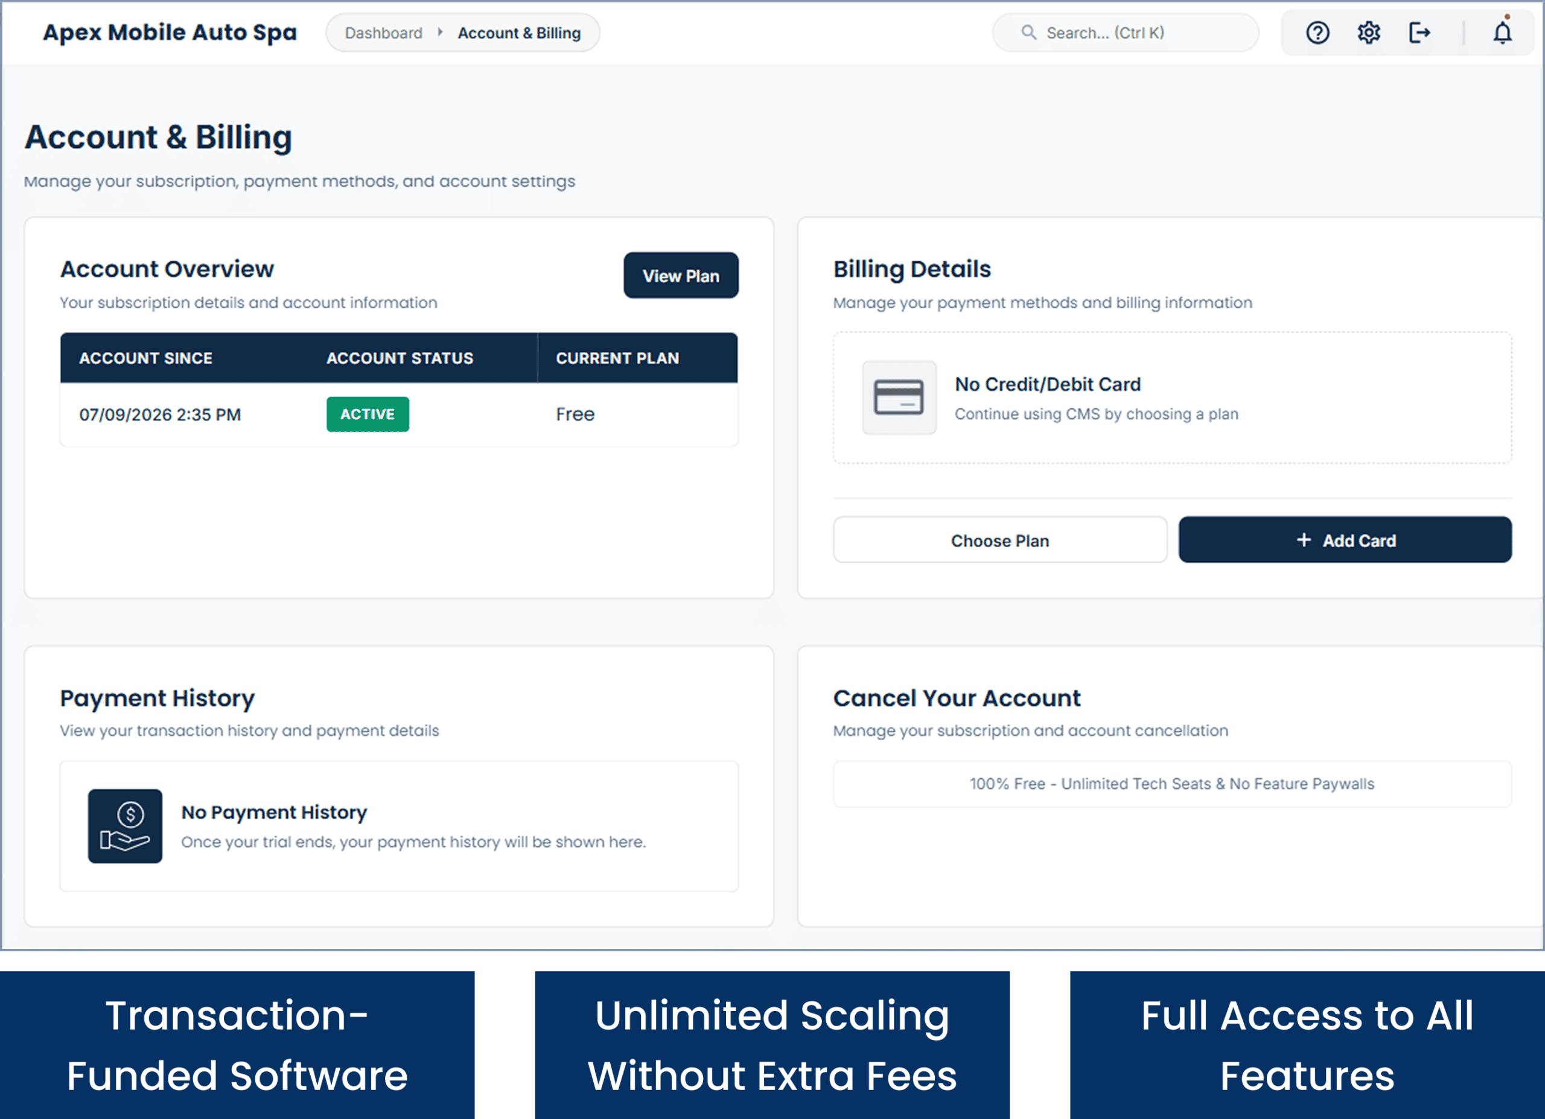
Task: Click the Transaction-Funded Software banner
Action: (x=237, y=1045)
